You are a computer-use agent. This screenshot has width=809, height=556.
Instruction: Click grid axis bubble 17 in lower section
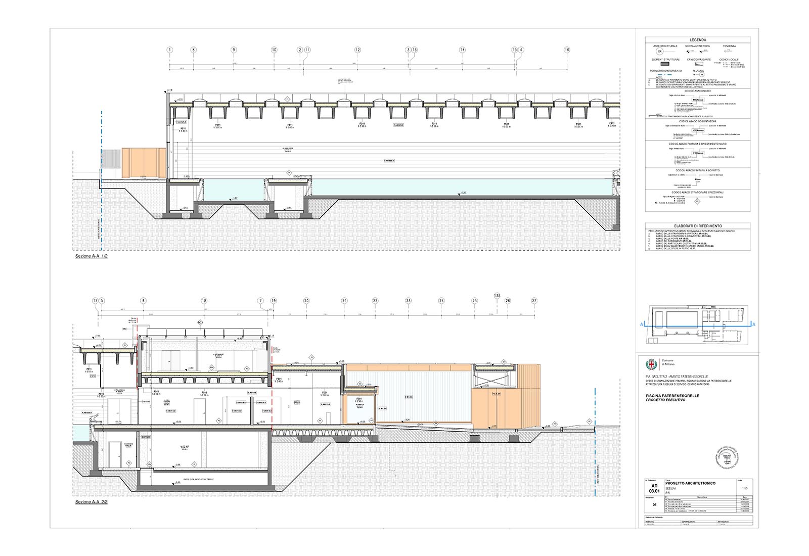pos(95,301)
